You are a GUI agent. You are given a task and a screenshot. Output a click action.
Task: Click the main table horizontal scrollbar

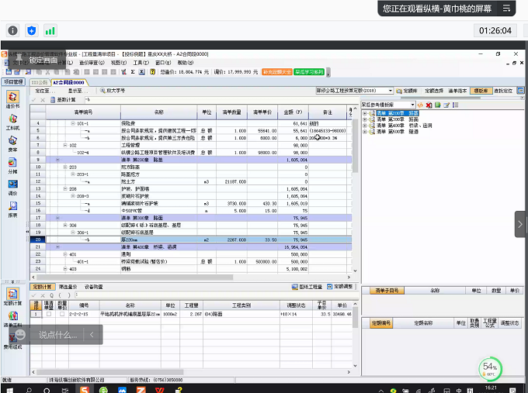pyautogui.click(x=134, y=278)
